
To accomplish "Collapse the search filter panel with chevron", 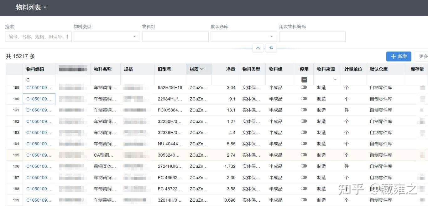I will tap(258, 48).
